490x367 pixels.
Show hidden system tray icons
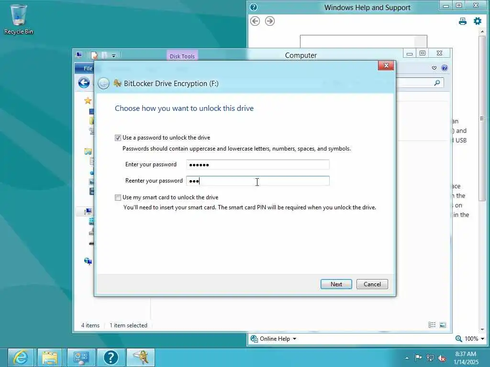(407, 358)
